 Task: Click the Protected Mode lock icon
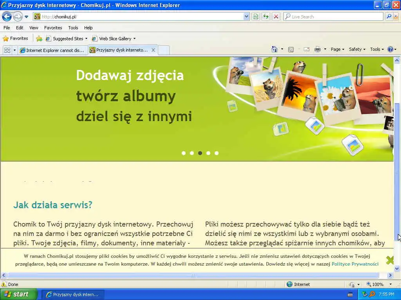(352, 284)
